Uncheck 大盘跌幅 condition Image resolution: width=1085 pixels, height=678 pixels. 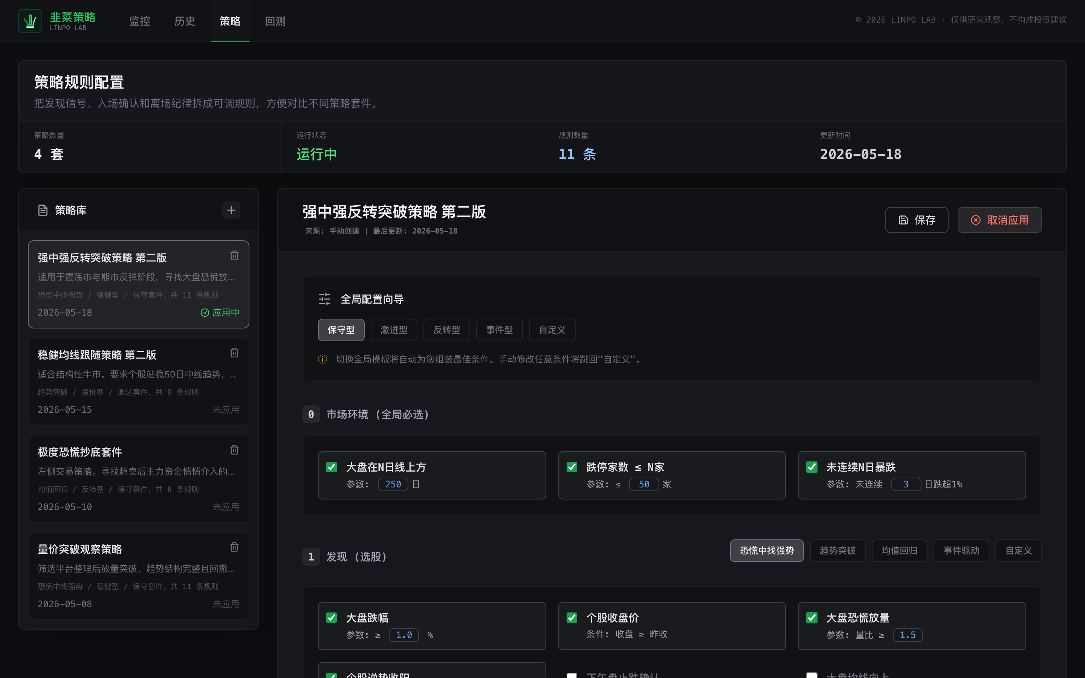tap(331, 618)
